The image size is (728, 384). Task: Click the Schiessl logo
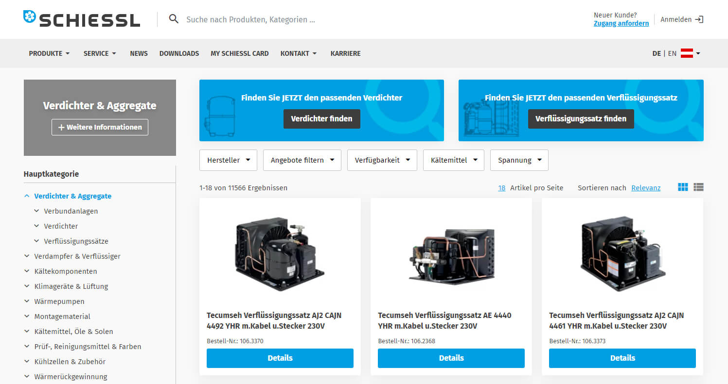click(x=82, y=19)
